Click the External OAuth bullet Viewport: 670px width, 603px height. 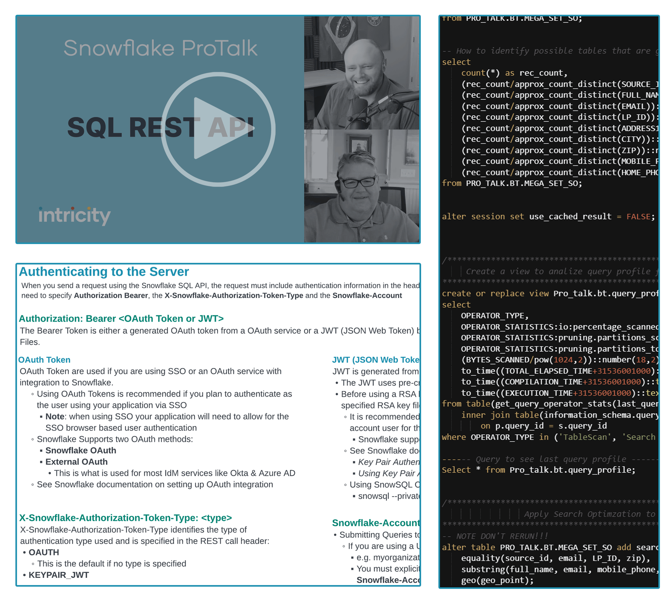pos(76,462)
